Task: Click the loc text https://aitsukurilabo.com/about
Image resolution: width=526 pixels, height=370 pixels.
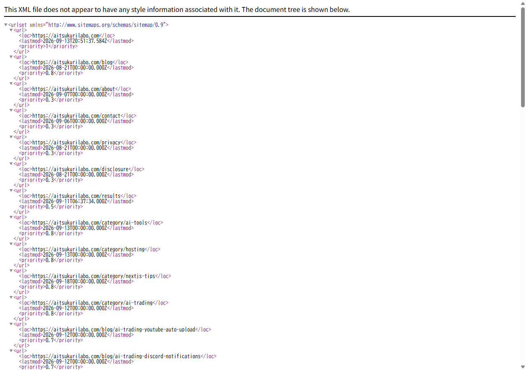Action: coord(74,89)
